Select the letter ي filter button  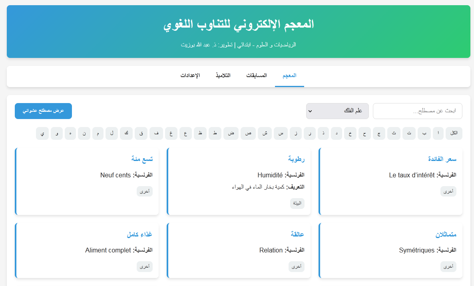pyautogui.click(x=42, y=133)
